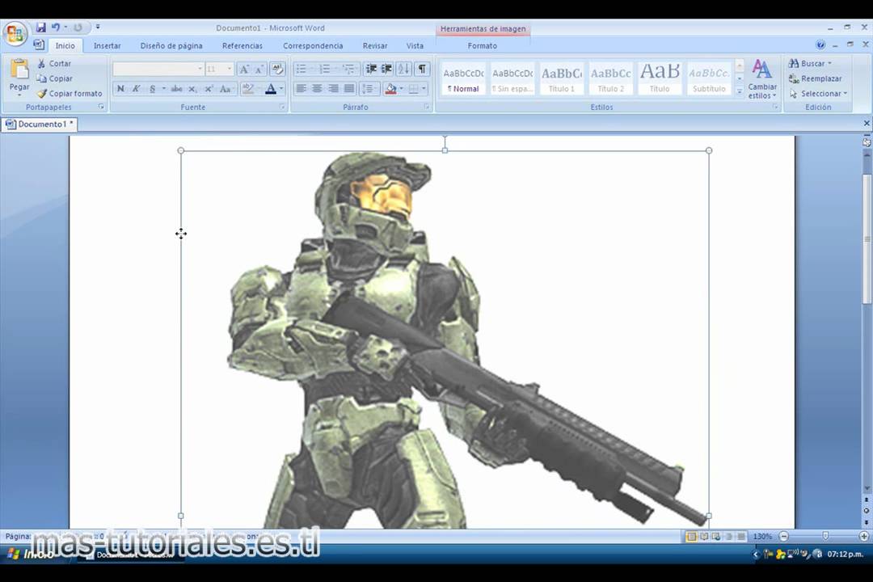This screenshot has height=582, width=873.
Task: Open Word help question mark
Action: tap(820, 44)
